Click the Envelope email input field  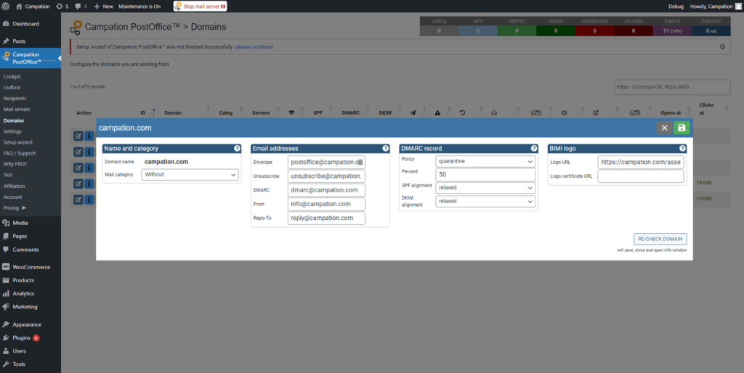326,162
